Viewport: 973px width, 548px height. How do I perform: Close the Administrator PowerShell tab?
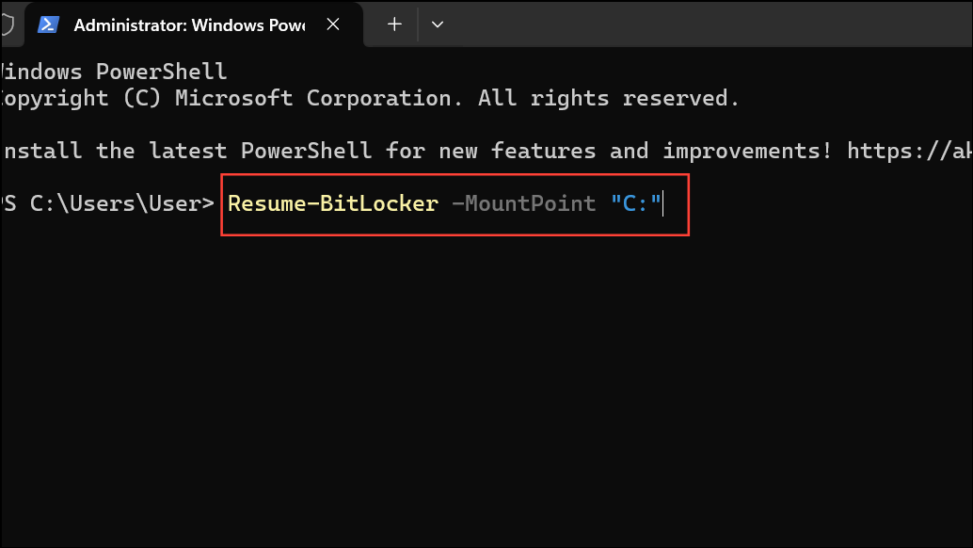pyautogui.click(x=333, y=24)
